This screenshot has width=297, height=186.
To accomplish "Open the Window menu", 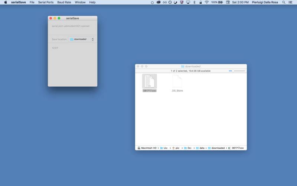I will 80,2.
